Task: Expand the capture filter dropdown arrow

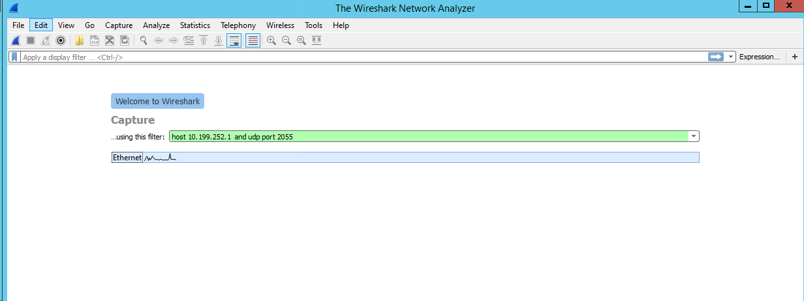Action: click(694, 137)
